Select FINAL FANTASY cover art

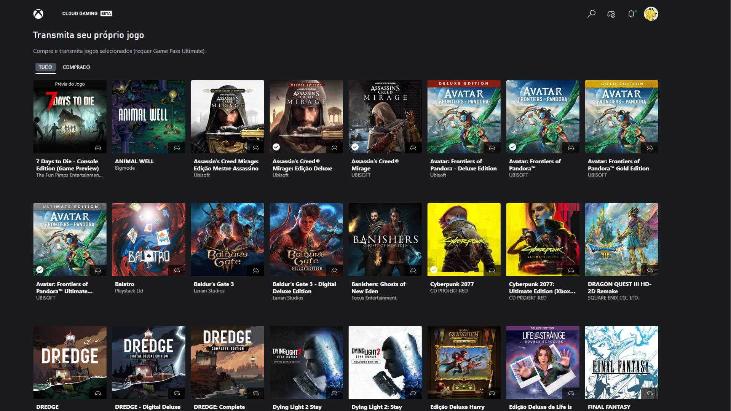[x=621, y=362]
